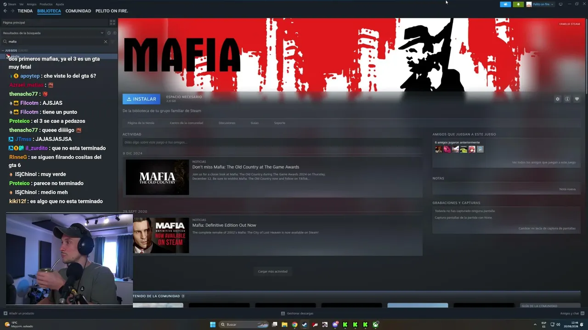This screenshot has width=588, height=330.
Task: Open Chrome from the taskbar
Action: click(294, 324)
